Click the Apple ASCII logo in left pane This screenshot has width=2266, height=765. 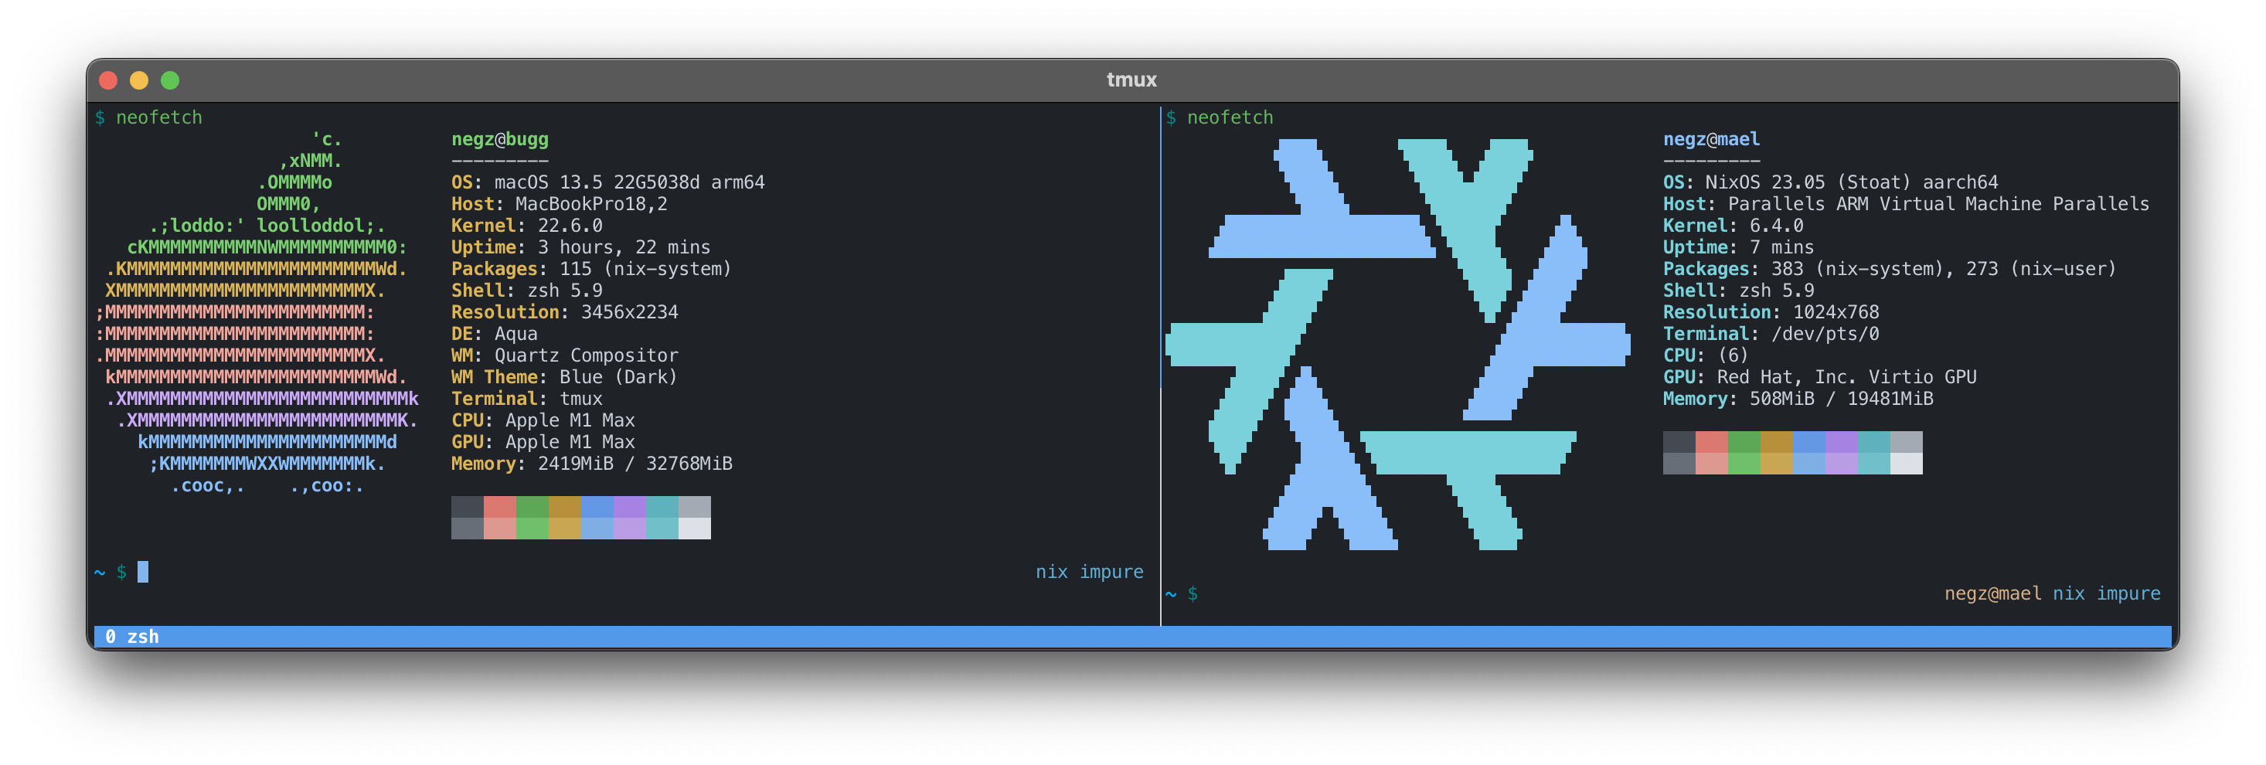(257, 312)
